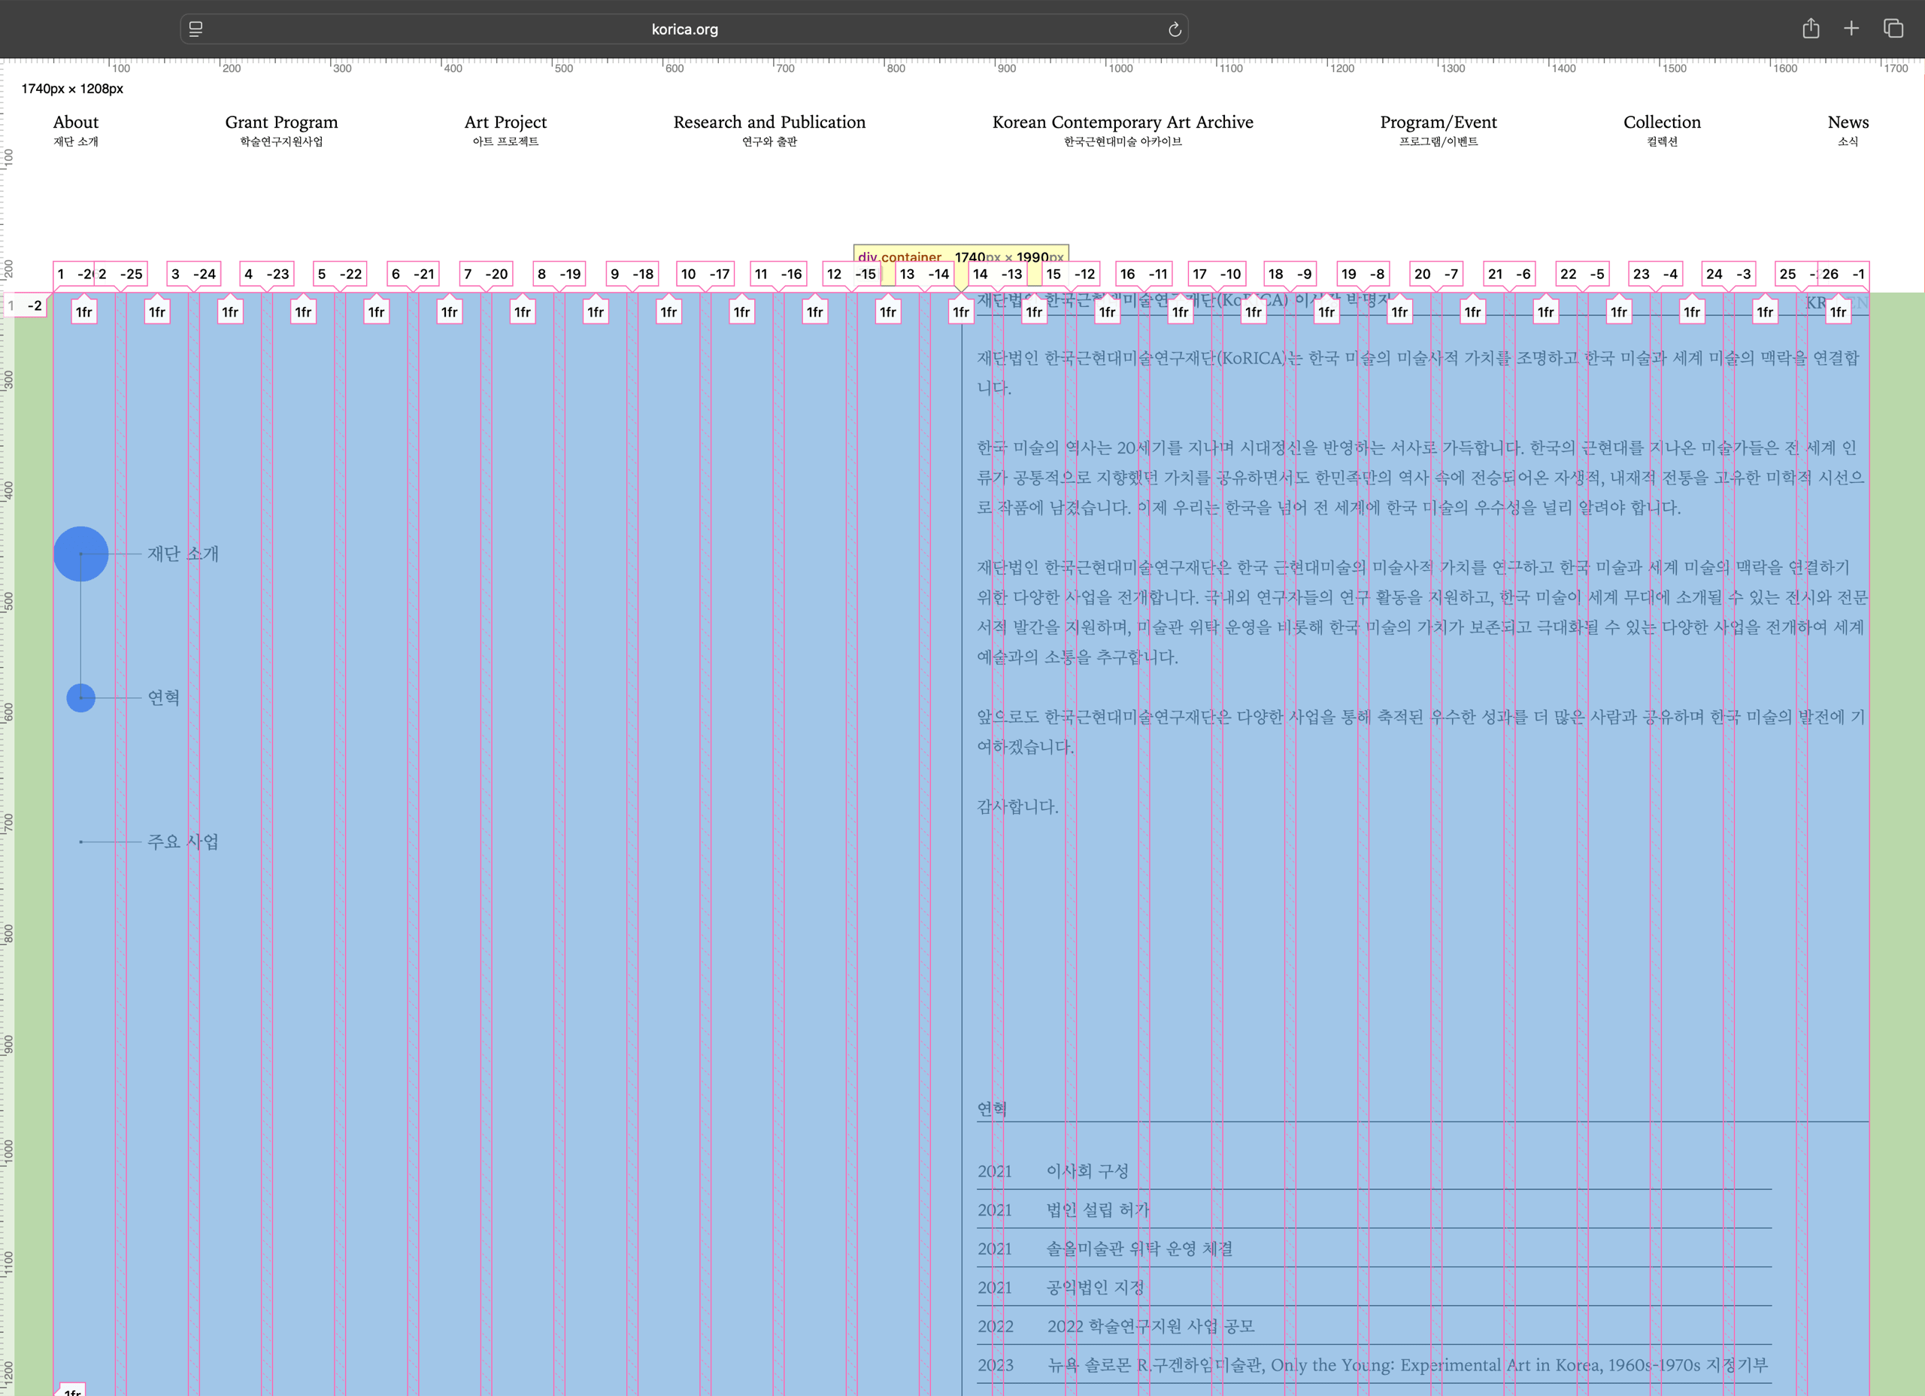Open the tab overview icon
Screen dimensions: 1925x1396
[1893, 29]
